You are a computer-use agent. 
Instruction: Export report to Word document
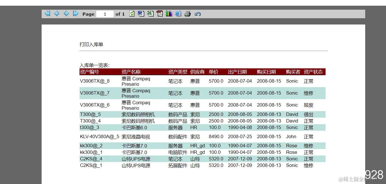pyautogui.click(x=141, y=13)
